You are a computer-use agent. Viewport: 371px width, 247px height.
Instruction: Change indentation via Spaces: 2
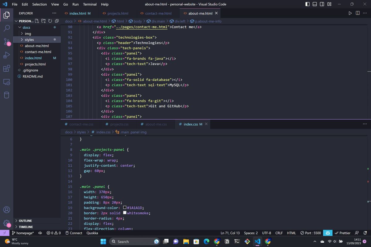click(251, 233)
